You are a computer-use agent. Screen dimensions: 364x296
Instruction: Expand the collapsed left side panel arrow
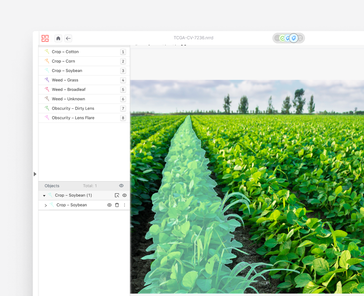click(35, 174)
